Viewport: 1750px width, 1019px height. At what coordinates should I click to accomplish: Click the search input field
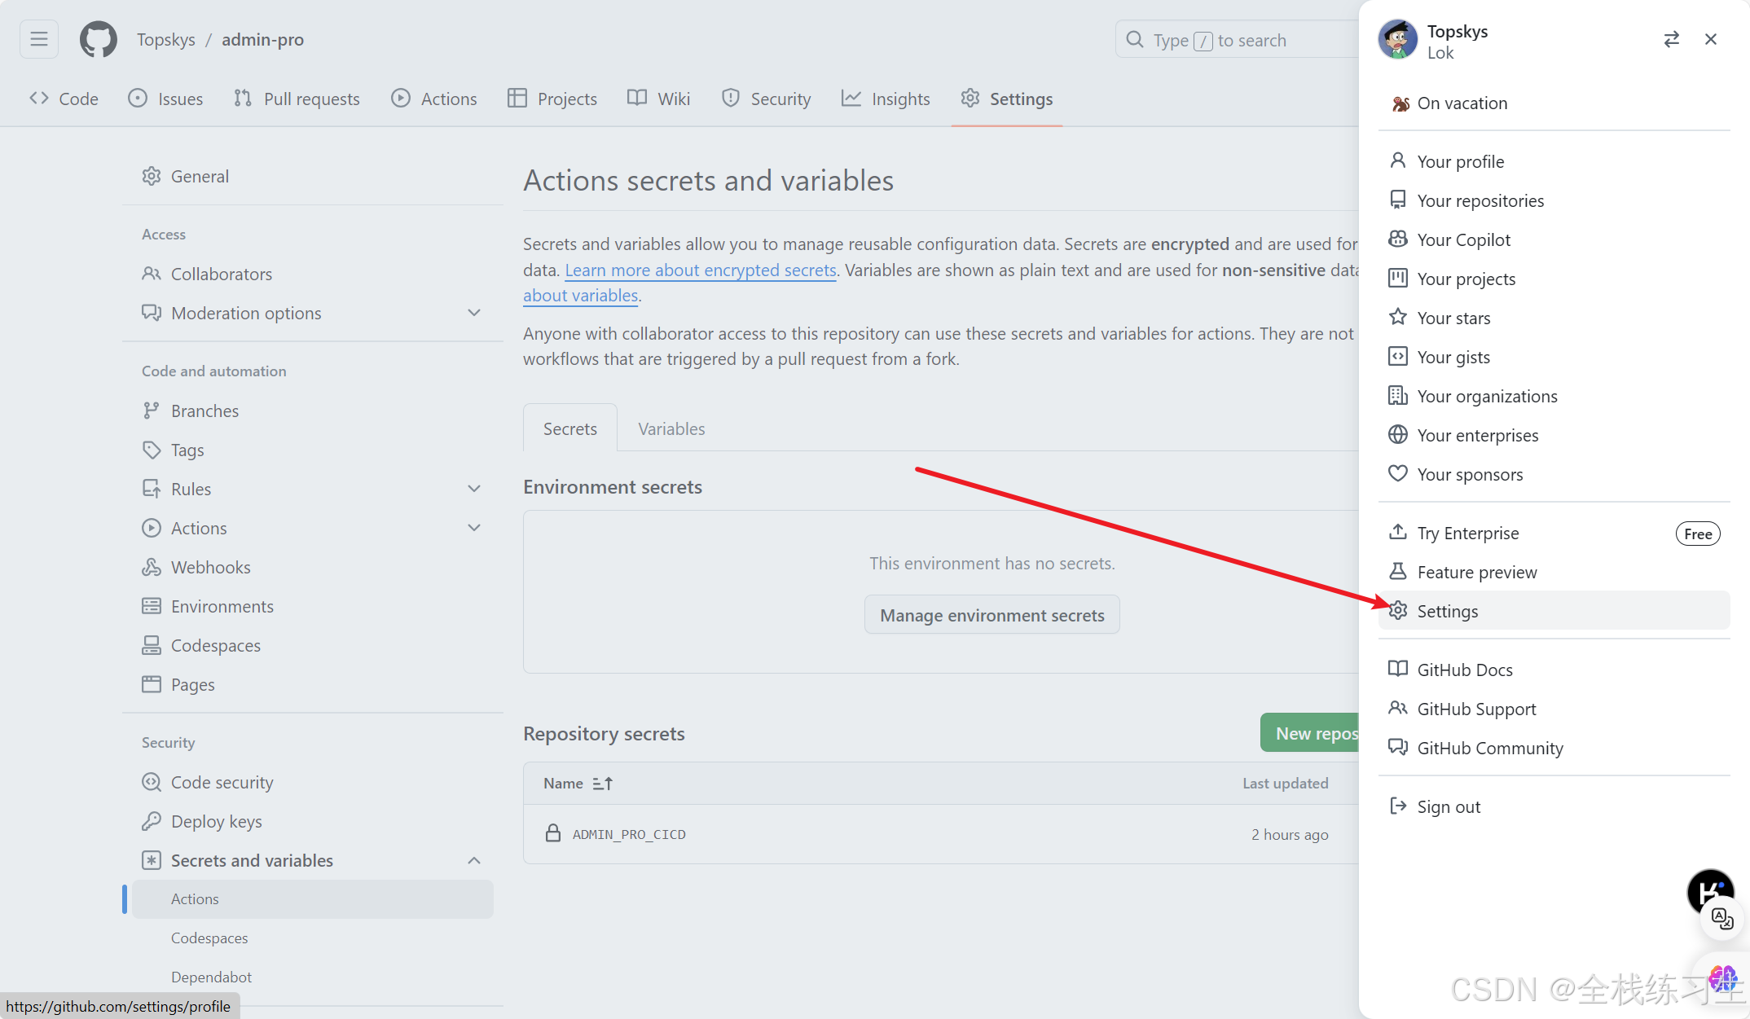[1238, 40]
